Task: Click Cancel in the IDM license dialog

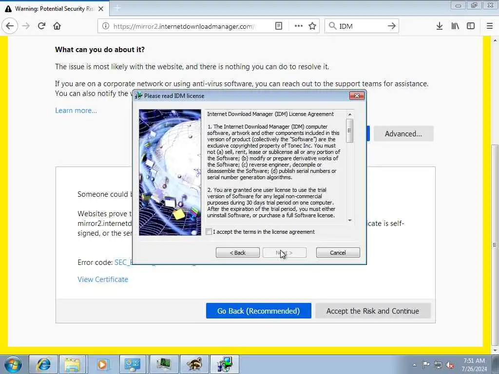Action: 338,253
